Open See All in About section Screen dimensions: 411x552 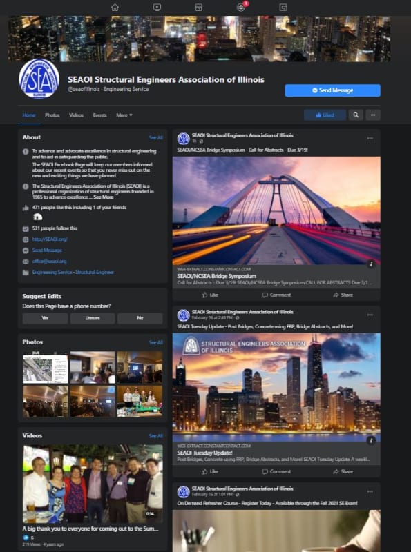click(156, 137)
